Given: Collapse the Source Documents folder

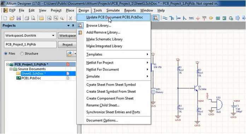Looking at the screenshot, I should (x=11, y=69).
